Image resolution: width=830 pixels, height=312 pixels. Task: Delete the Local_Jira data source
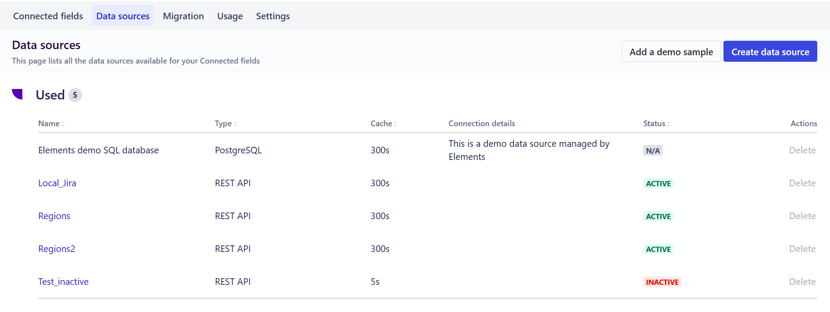802,183
